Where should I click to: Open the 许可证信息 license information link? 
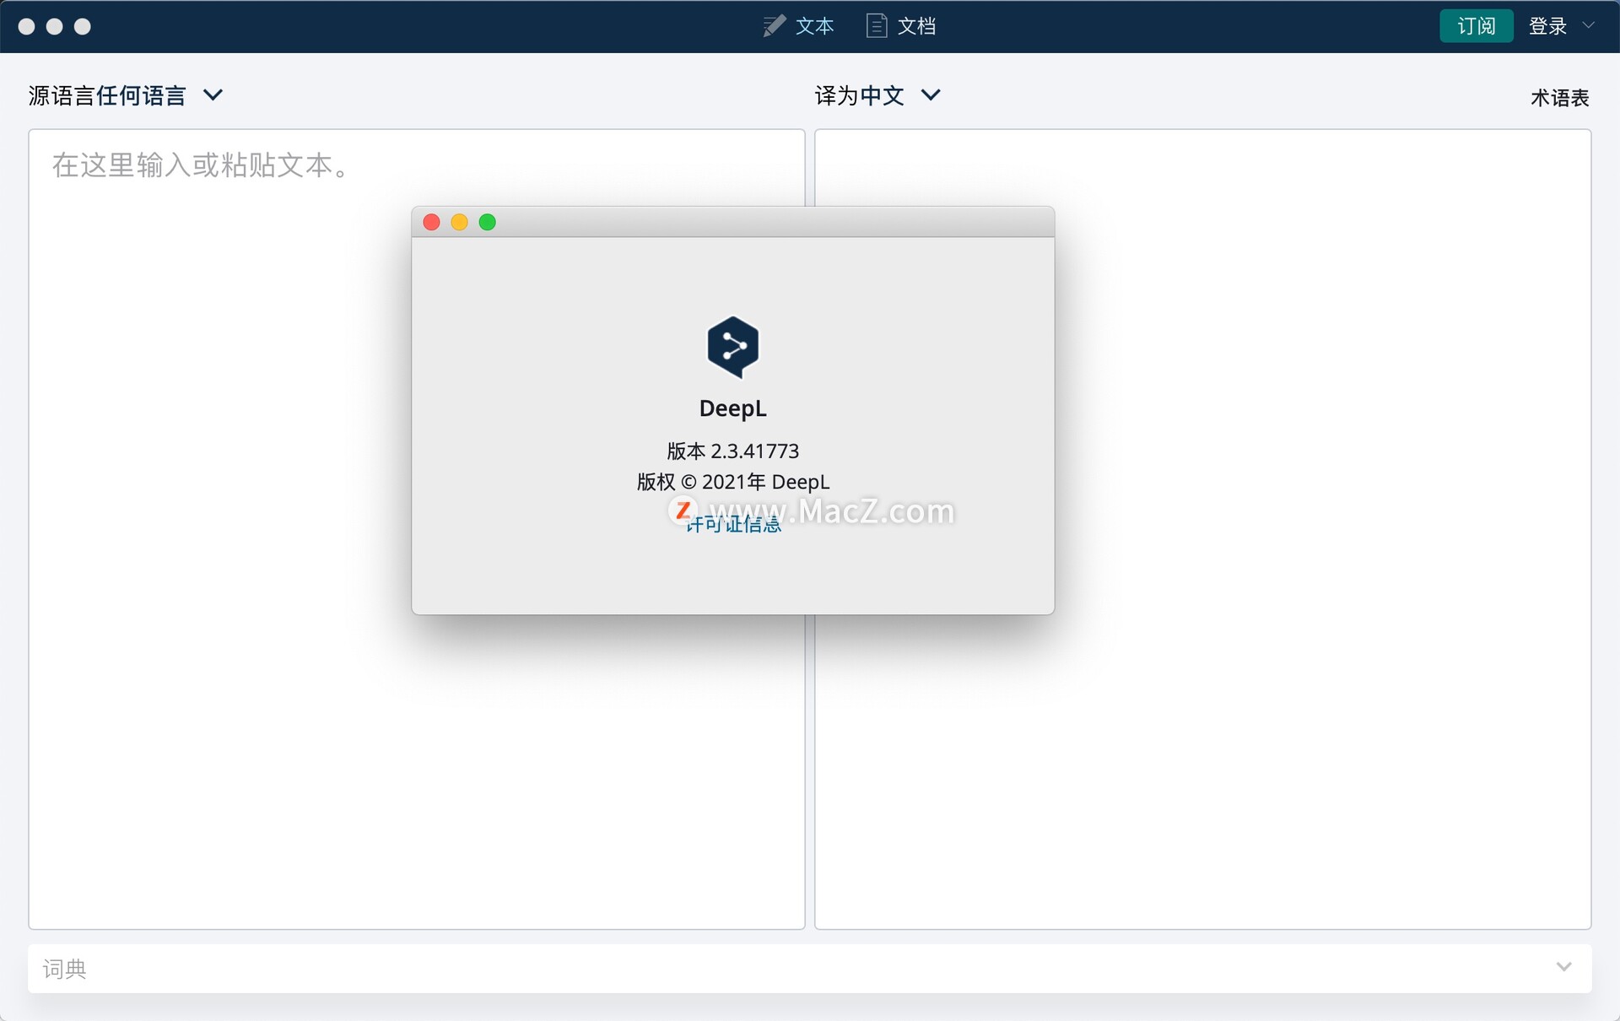[733, 525]
